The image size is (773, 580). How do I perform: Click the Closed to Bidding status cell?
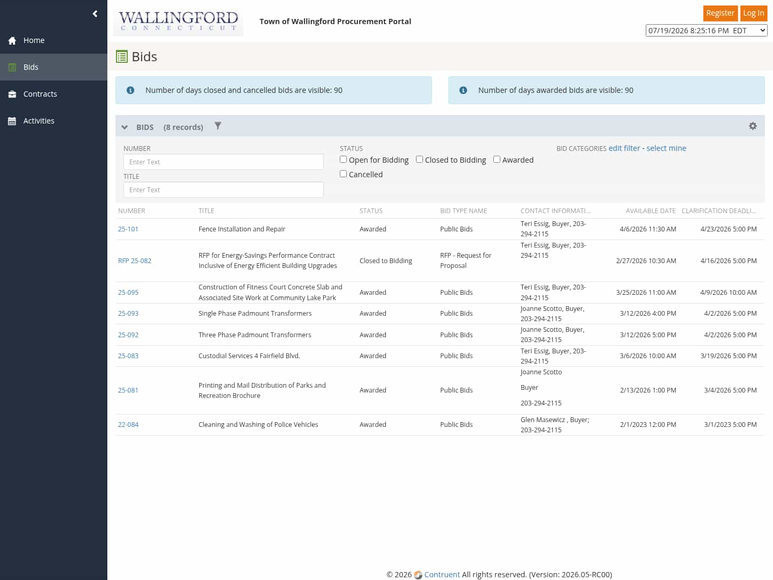pyautogui.click(x=386, y=260)
